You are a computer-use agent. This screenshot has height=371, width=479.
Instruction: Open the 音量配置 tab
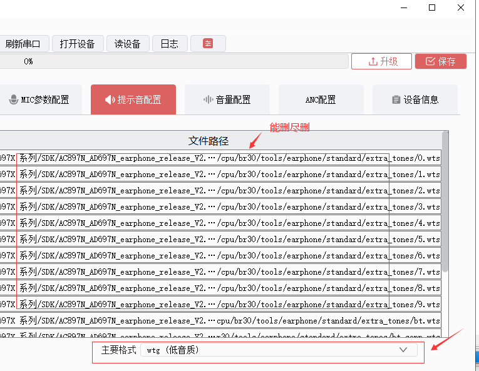227,99
